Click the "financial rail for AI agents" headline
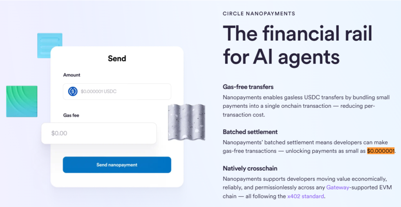Viewport: 401px width, 207px height. (x=297, y=45)
